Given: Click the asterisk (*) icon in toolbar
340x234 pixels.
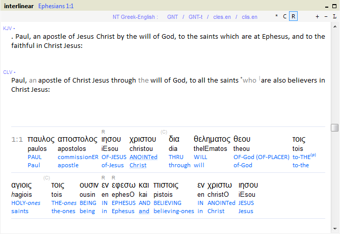Looking at the screenshot, I should [x=277, y=16].
